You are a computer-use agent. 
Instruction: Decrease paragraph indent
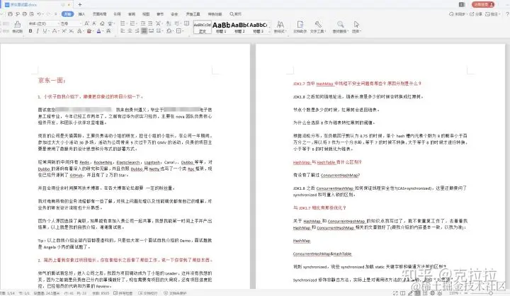(x=143, y=23)
